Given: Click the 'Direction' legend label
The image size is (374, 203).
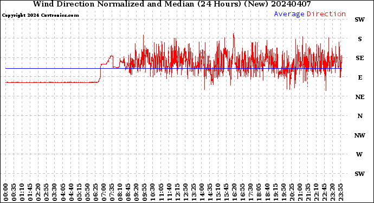Looking at the screenshot, I should 326,14.
